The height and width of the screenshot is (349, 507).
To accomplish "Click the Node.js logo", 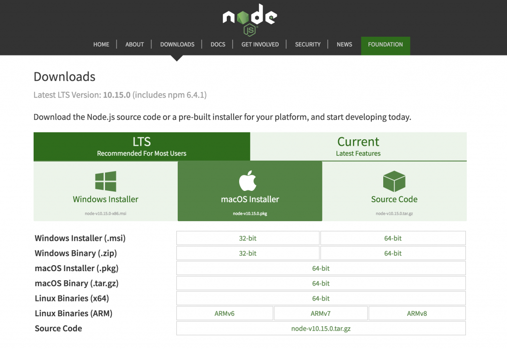I will 250,19.
